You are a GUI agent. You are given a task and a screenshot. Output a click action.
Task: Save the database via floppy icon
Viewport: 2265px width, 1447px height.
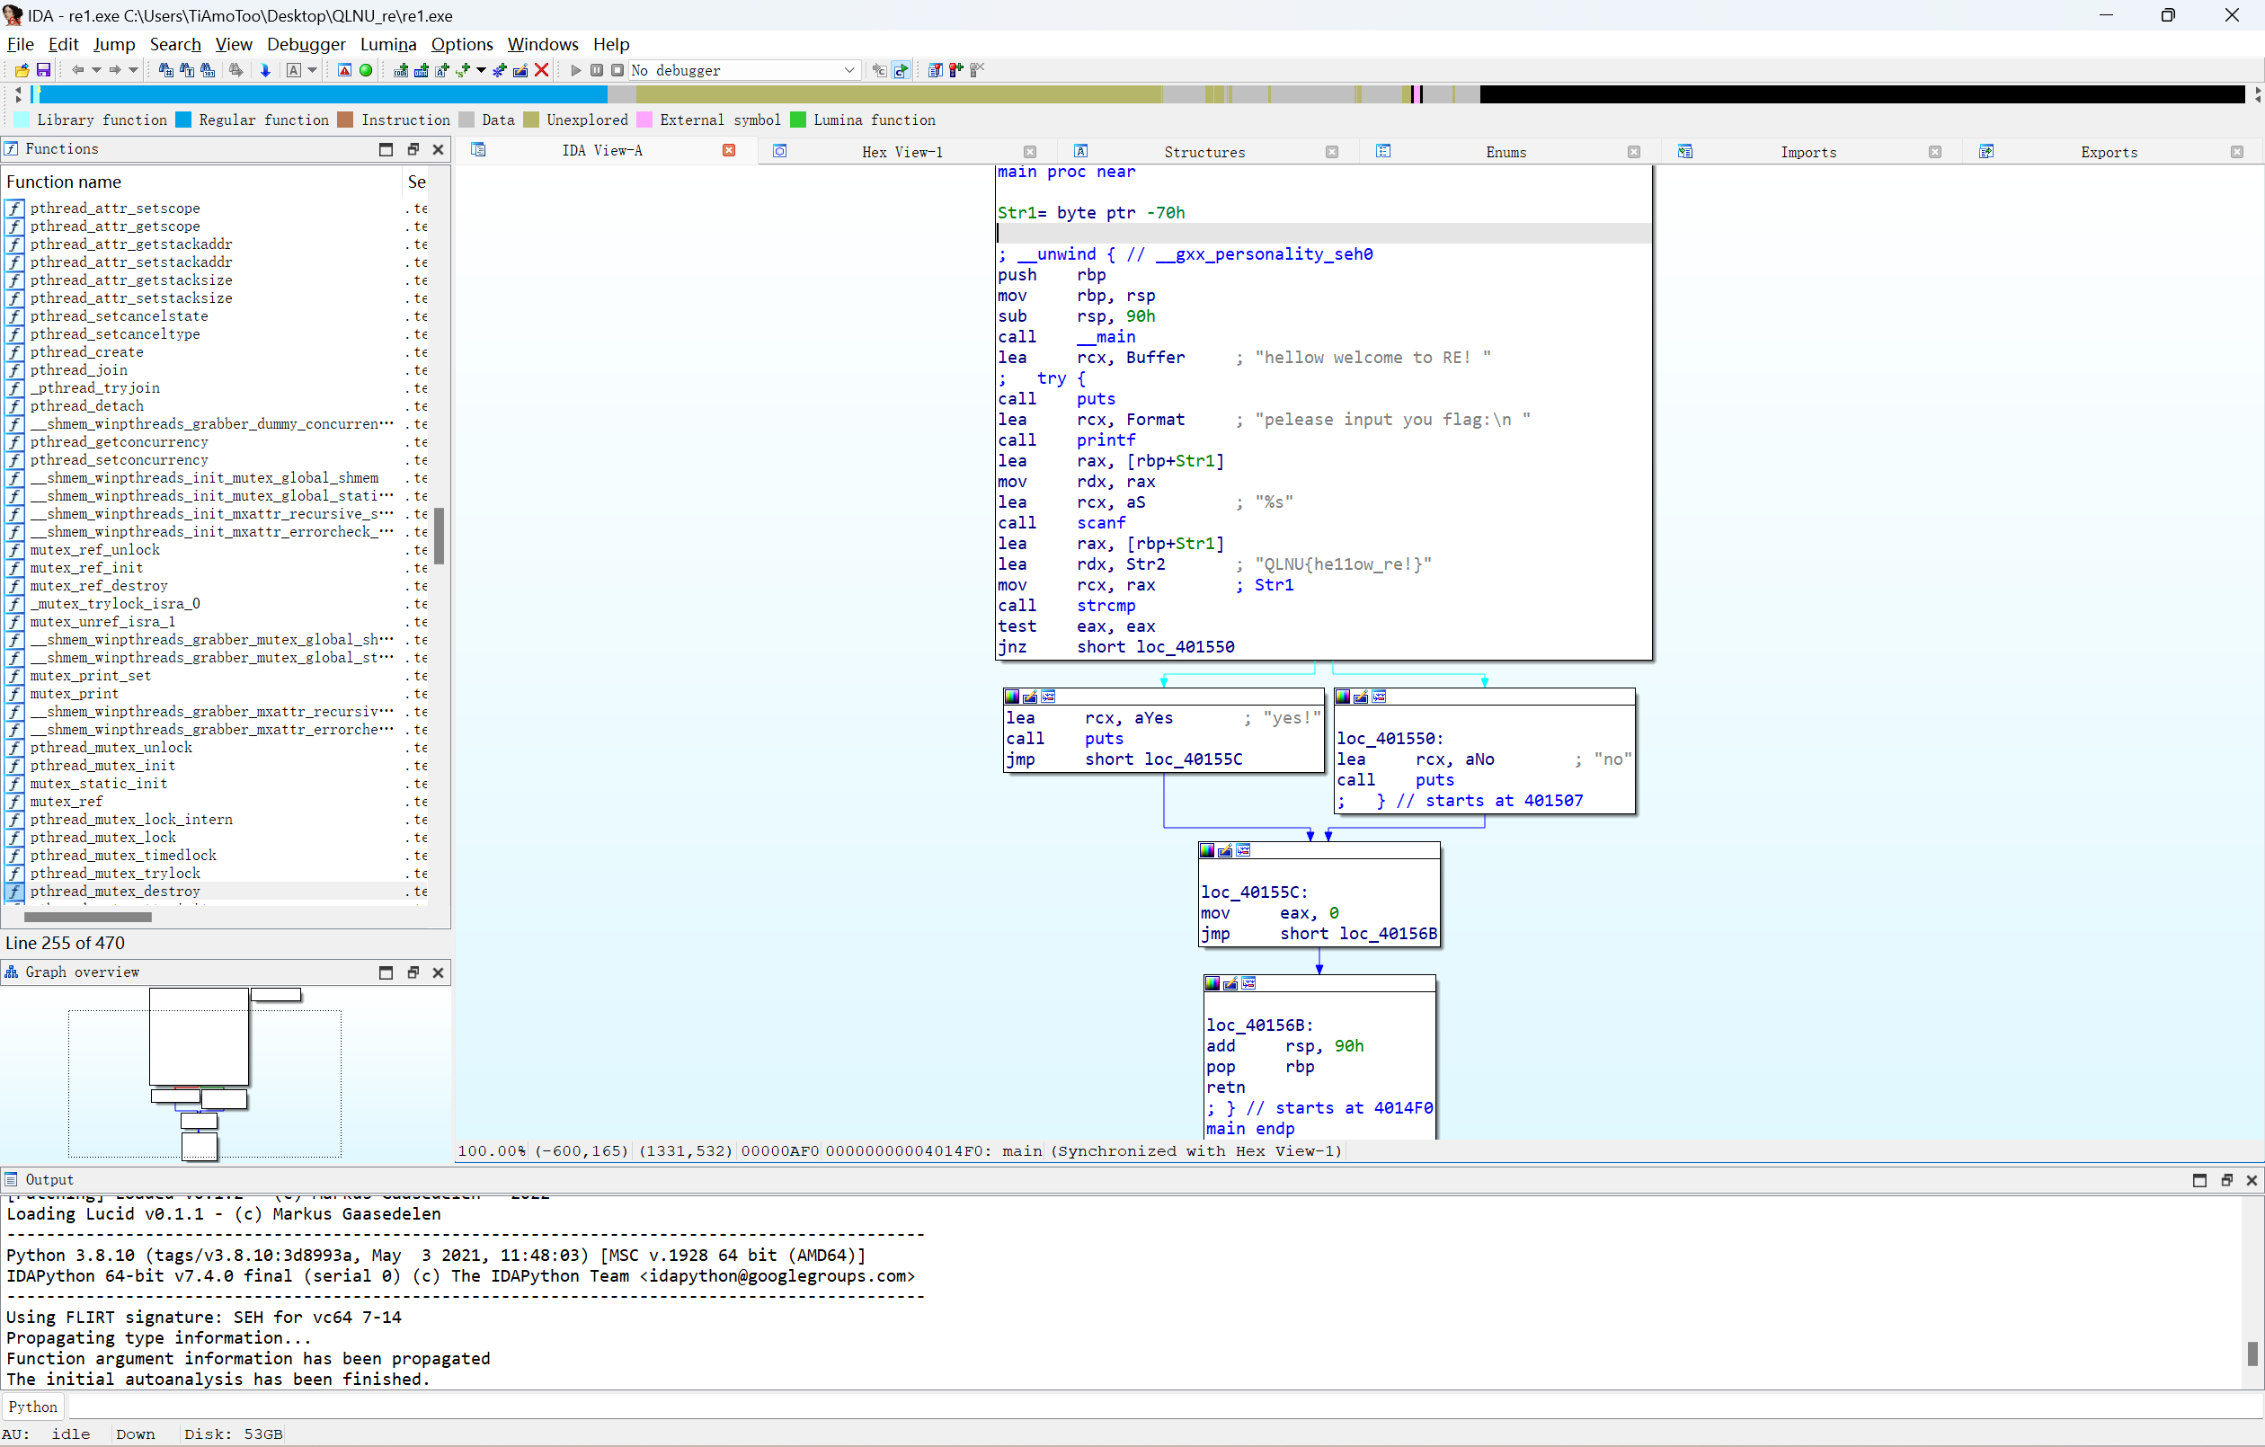point(43,69)
